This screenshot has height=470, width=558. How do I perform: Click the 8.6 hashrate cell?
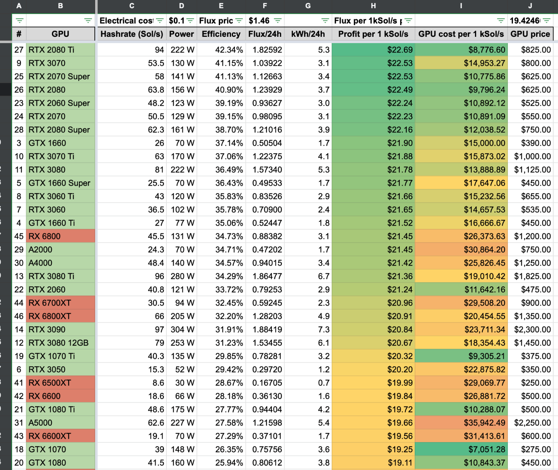pos(132,383)
